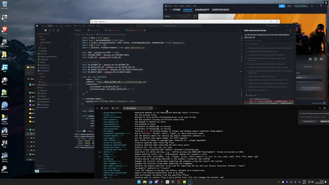
Task: Launch Brave browser from the desktop
Action: click(x=5, y=30)
